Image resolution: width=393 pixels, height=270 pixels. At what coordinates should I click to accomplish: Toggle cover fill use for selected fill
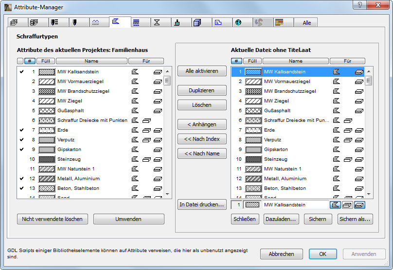click(x=347, y=205)
